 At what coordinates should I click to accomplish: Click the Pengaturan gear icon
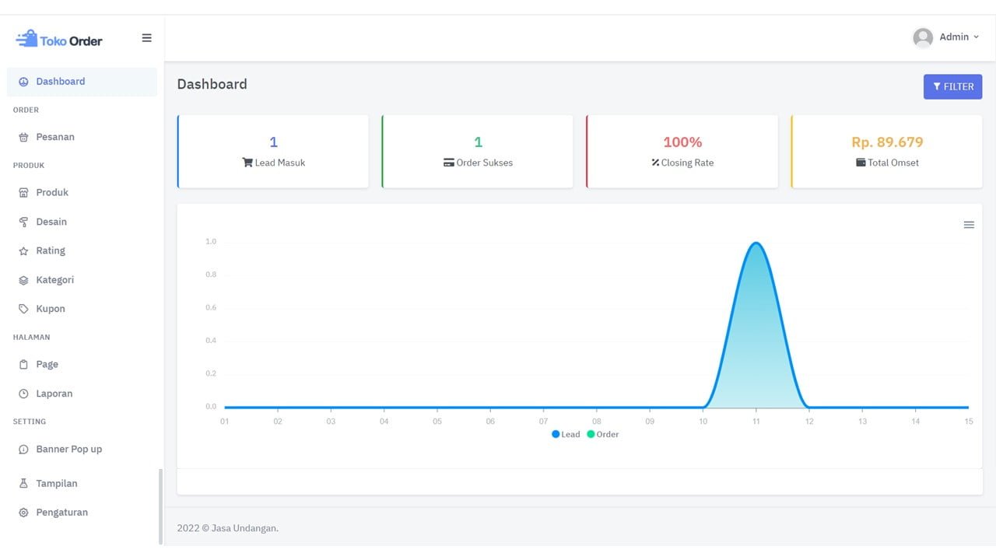tap(23, 513)
